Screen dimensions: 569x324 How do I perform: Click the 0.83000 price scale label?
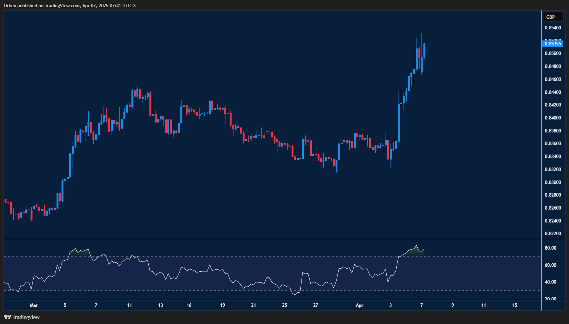553,182
